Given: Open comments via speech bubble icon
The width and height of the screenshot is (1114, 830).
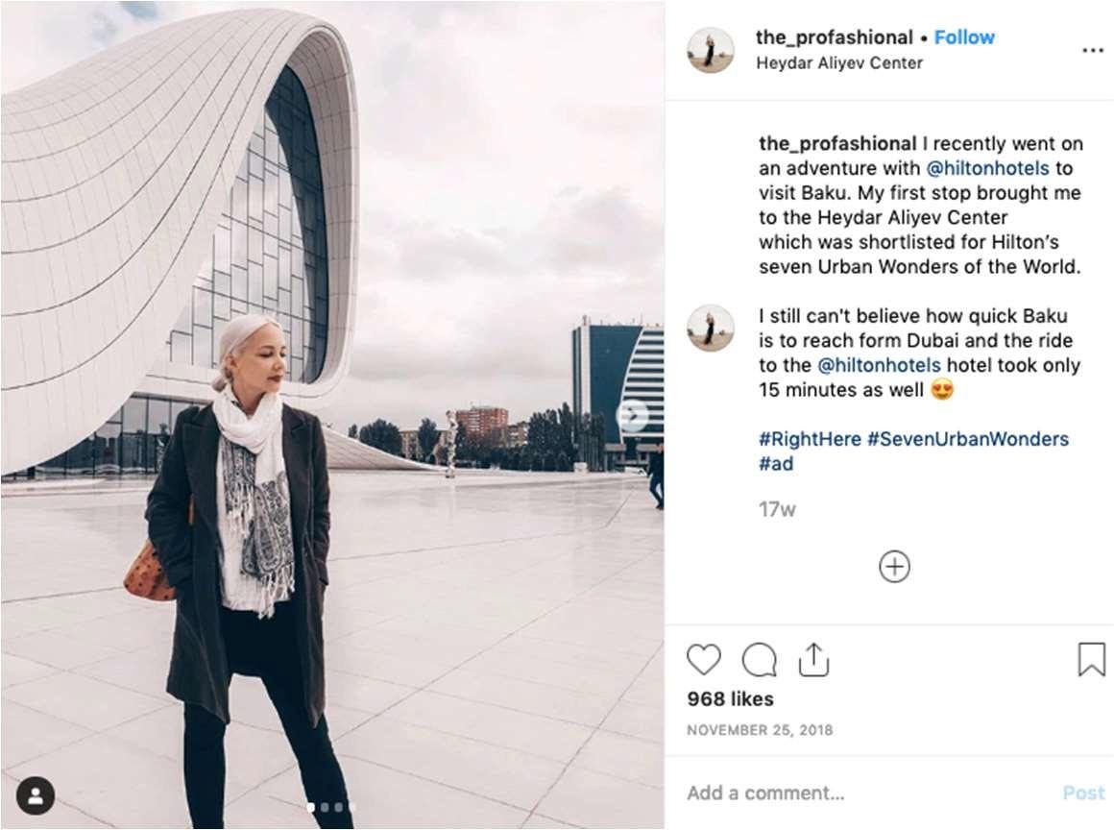Looking at the screenshot, I should coord(759,659).
